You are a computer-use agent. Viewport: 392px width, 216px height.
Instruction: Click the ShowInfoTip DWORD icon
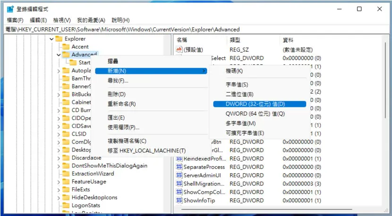pos(179,200)
